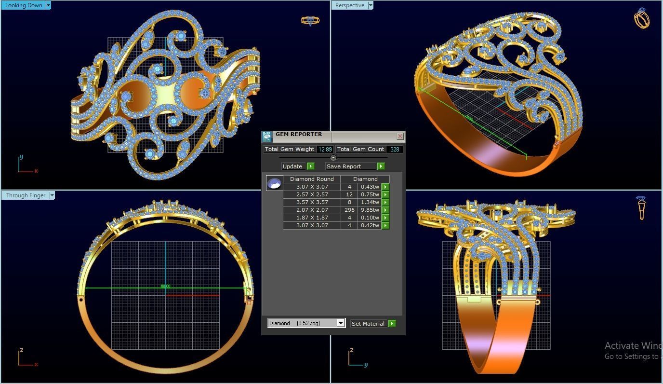Select the Total Gem Count value 328
Image resolution: width=663 pixels, height=384 pixels.
395,150
